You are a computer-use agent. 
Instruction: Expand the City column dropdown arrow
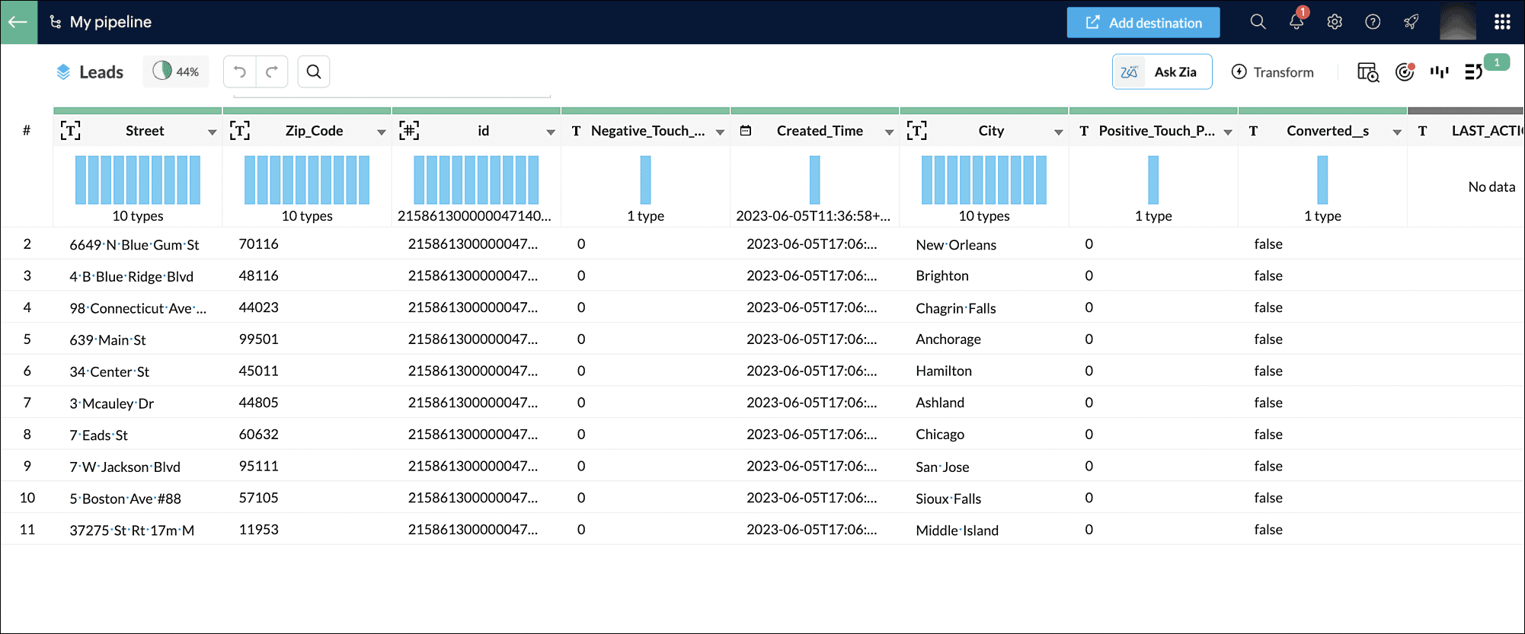pos(1058,132)
